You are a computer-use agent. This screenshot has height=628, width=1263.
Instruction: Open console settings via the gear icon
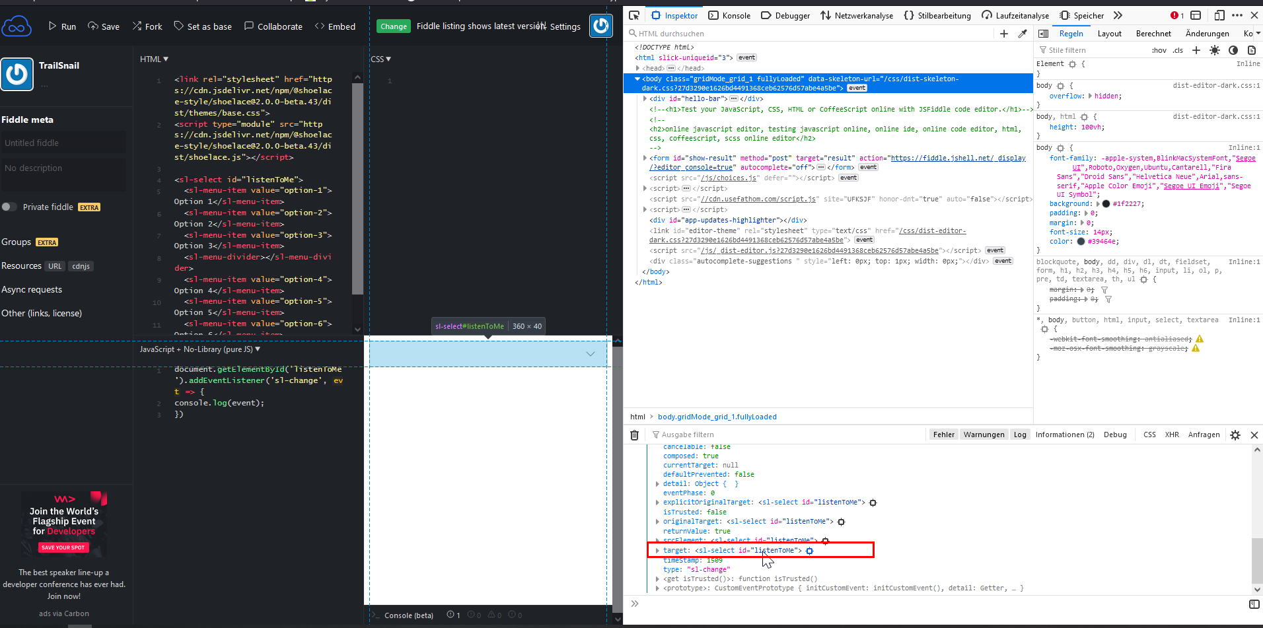[1235, 435]
